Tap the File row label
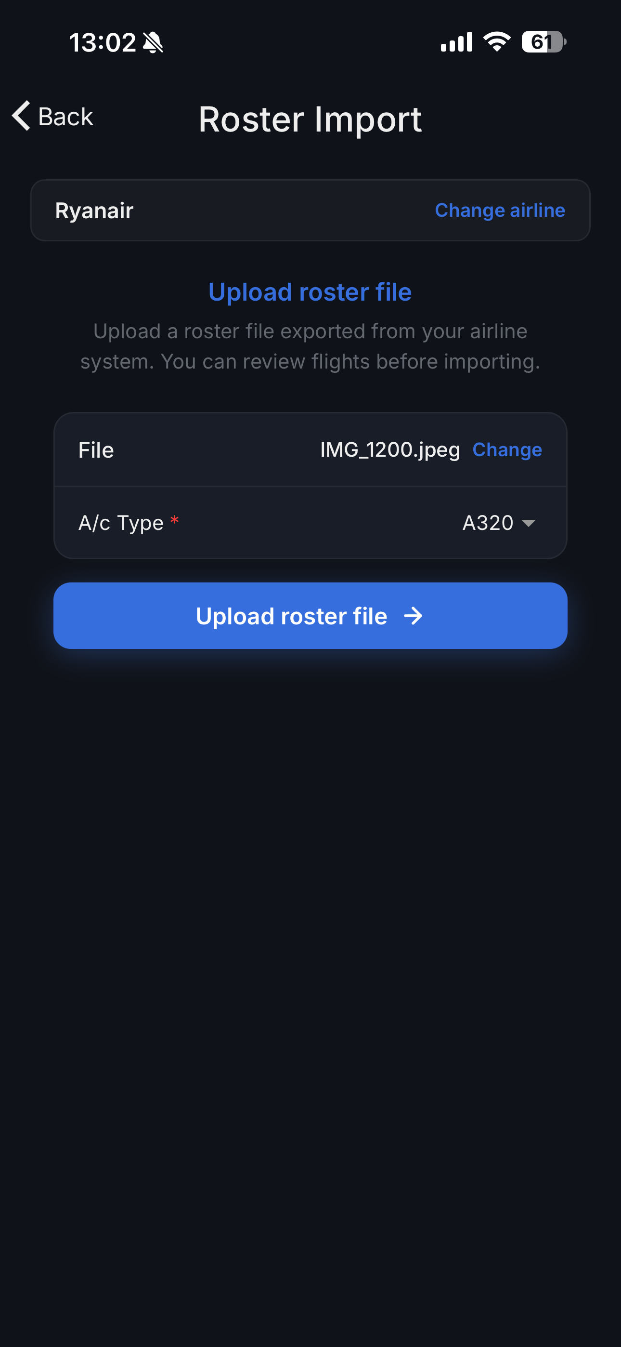 (x=96, y=449)
